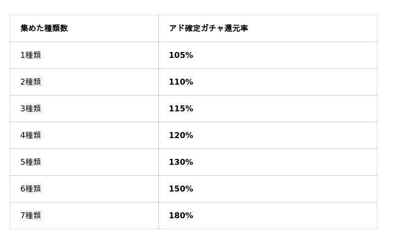Screen dimensions: 396x244
Task: Select the 7種類 cell
Action: point(31,216)
